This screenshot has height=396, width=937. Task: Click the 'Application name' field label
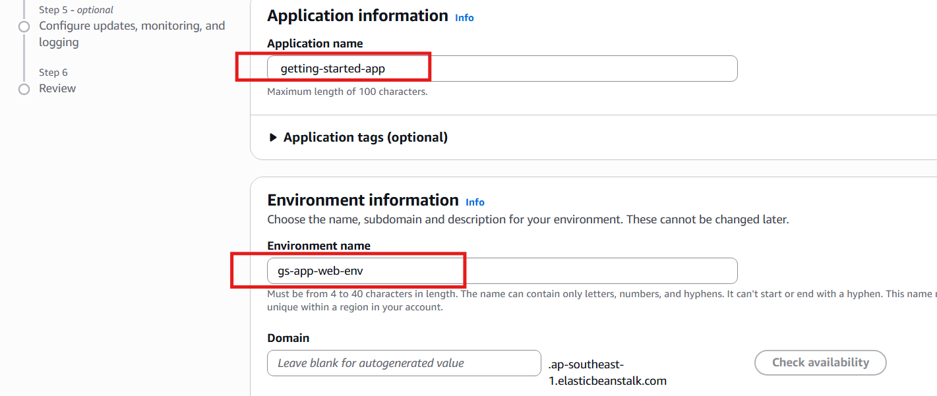pyautogui.click(x=315, y=43)
